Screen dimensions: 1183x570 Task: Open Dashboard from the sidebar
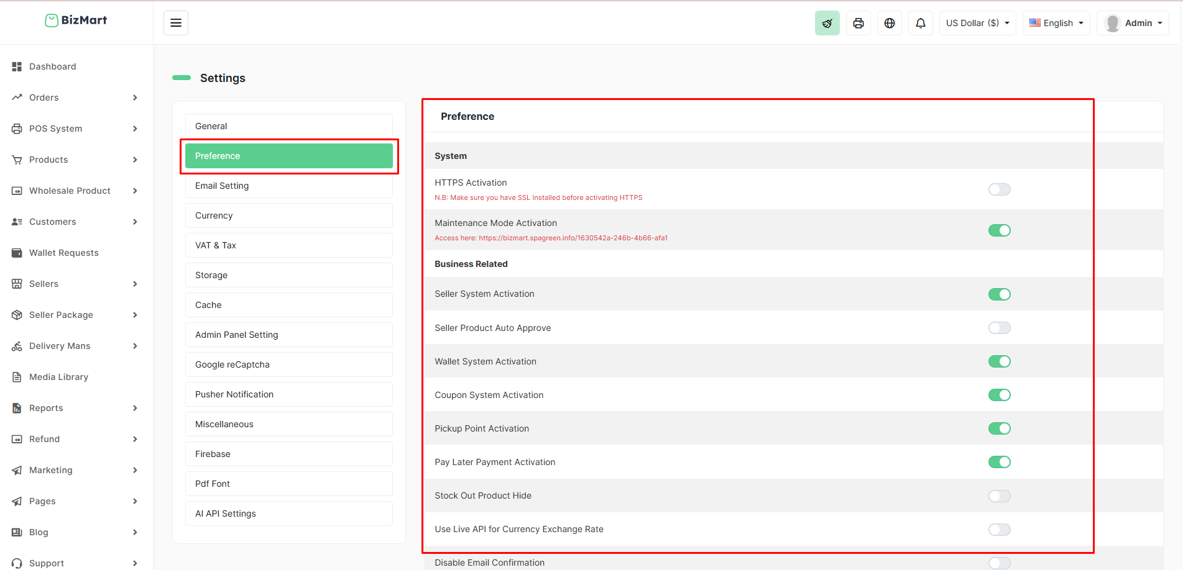point(52,66)
